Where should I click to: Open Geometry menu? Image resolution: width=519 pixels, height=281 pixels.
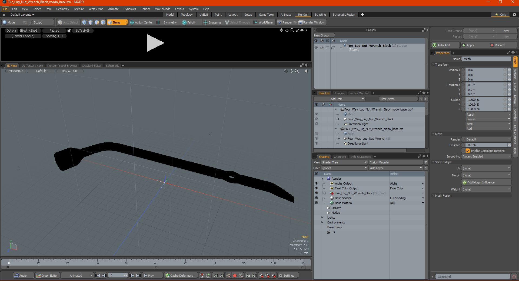(62, 9)
